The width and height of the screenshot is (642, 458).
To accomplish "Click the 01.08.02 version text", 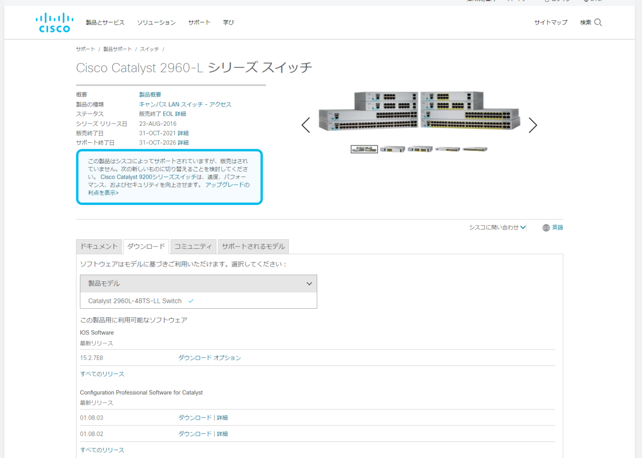I will [91, 434].
